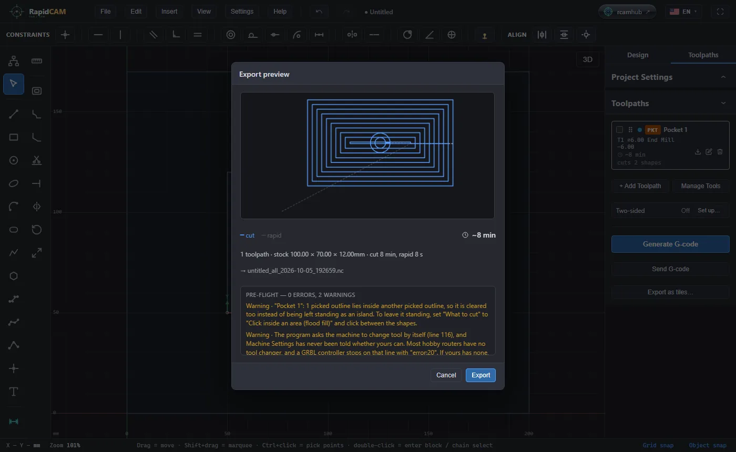Select the ellipse tool
The width and height of the screenshot is (736, 452).
pos(14,183)
